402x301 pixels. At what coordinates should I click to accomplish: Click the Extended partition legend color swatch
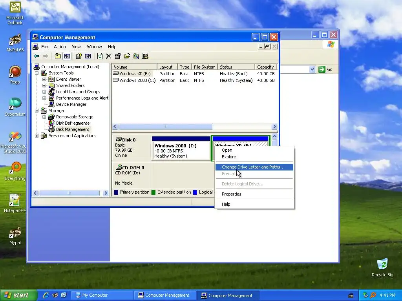pyautogui.click(x=153, y=192)
